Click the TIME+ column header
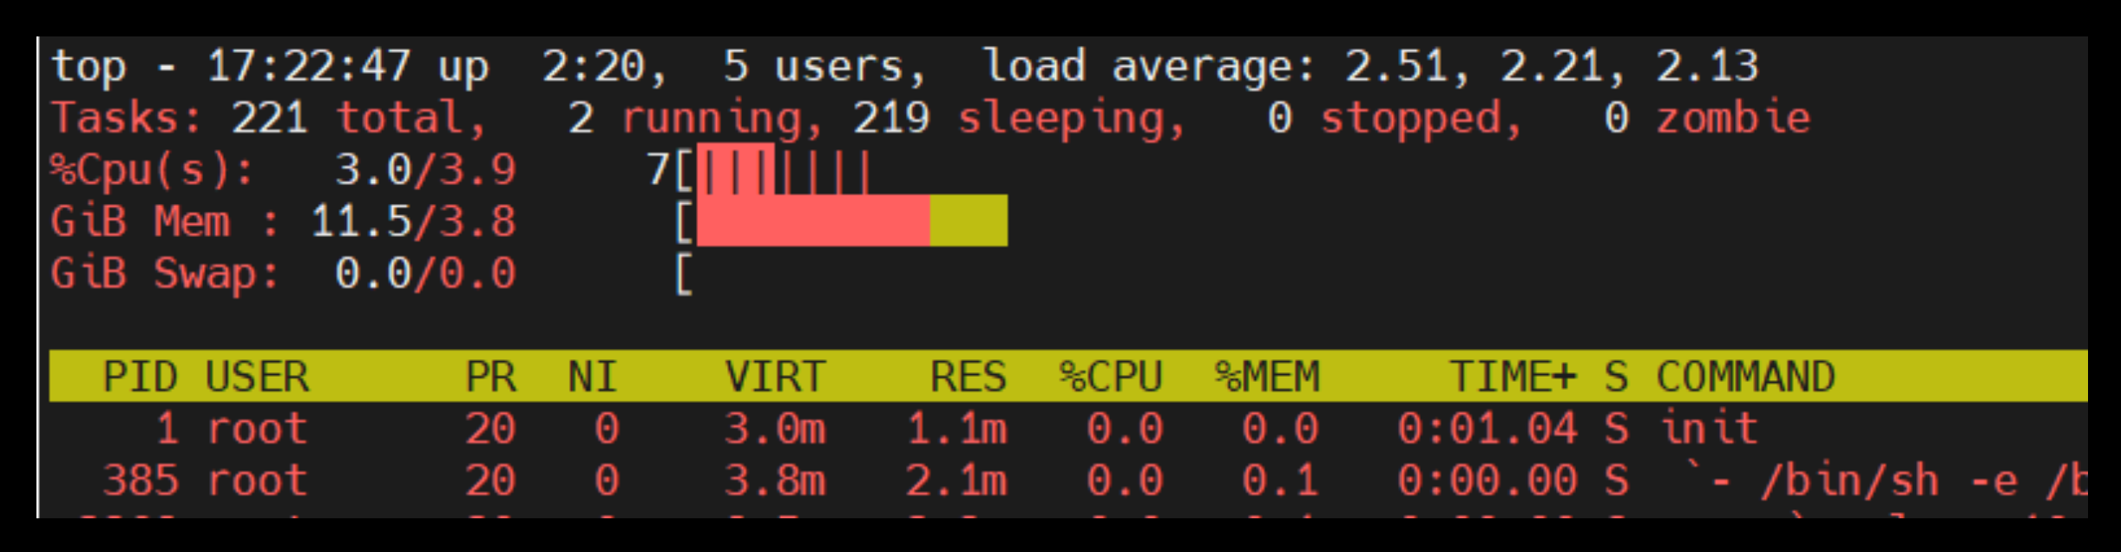The width and height of the screenshot is (2121, 552). coord(1512,377)
